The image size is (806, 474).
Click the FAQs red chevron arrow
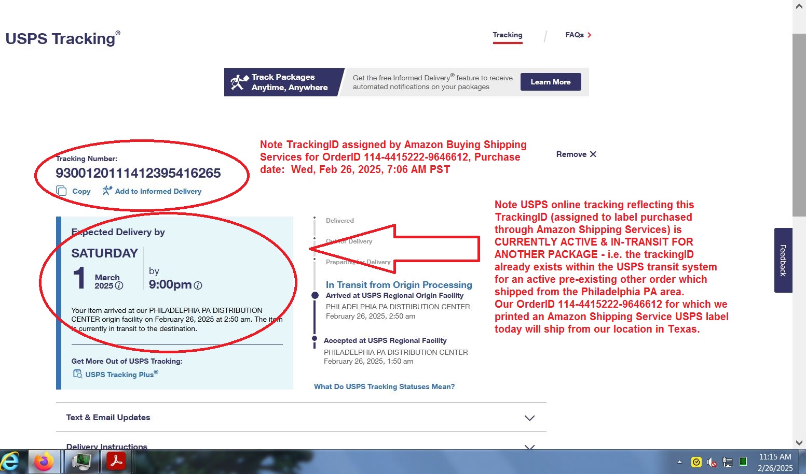pyautogui.click(x=589, y=35)
